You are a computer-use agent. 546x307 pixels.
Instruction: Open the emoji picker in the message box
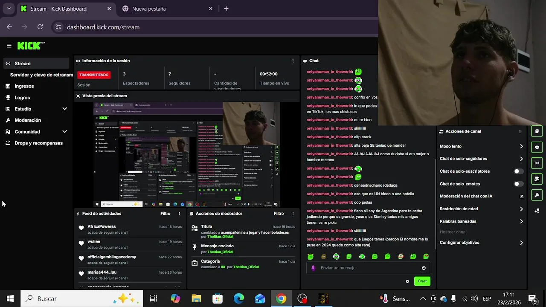coord(424,268)
